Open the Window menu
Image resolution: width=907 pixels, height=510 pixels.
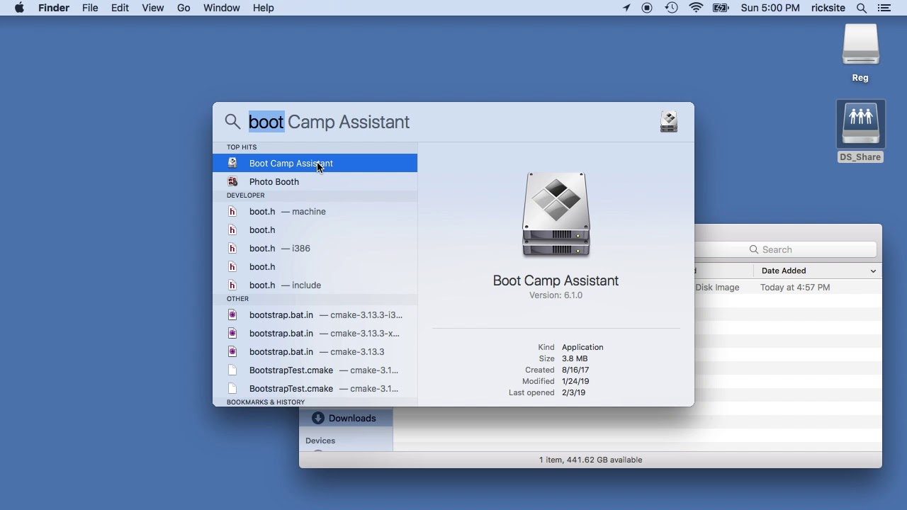pyautogui.click(x=221, y=8)
